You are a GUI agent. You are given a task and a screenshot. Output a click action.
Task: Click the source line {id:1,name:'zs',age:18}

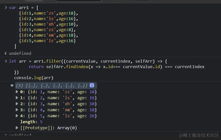click(48, 13)
